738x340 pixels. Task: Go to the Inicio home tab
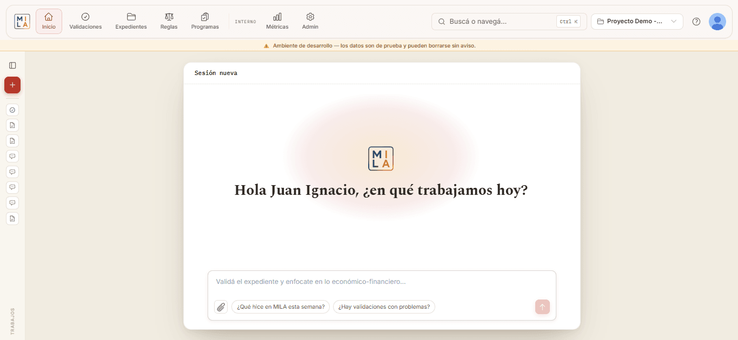click(49, 22)
